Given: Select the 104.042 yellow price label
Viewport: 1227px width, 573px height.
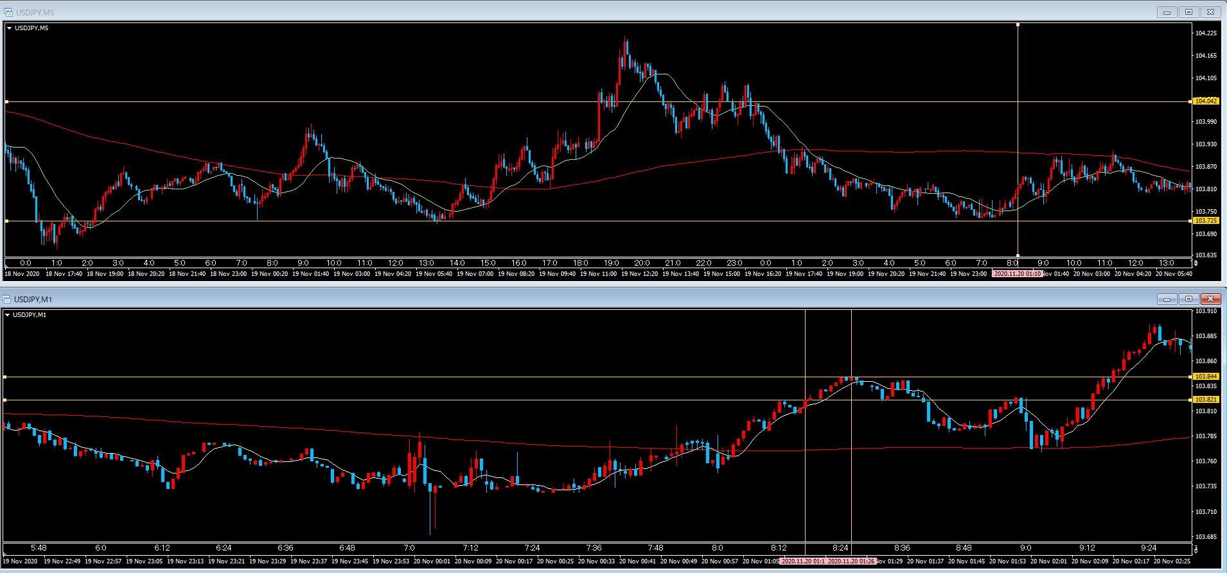Looking at the screenshot, I should (1205, 101).
